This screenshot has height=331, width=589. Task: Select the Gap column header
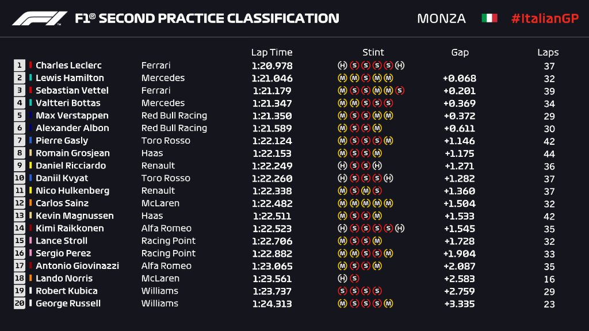point(460,52)
